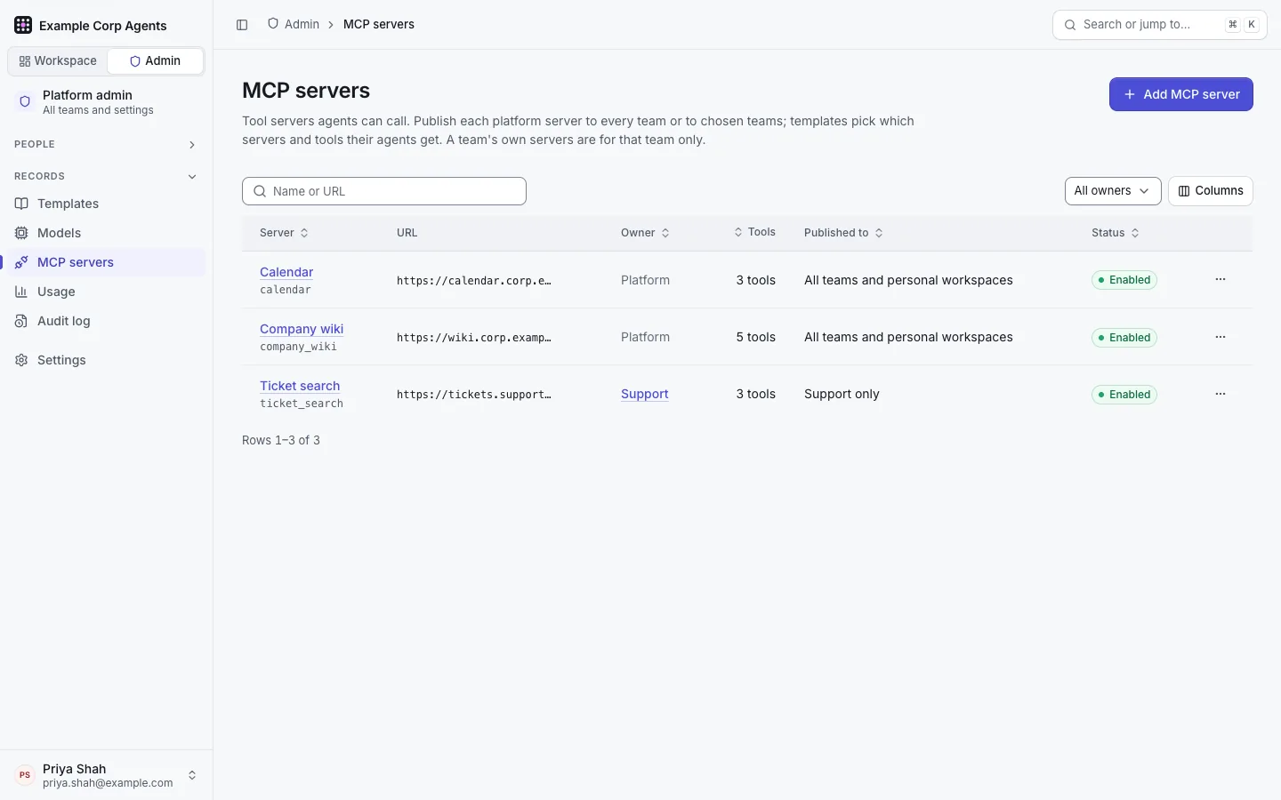Click the Settings gear icon
The width and height of the screenshot is (1281, 800).
[x=21, y=360]
